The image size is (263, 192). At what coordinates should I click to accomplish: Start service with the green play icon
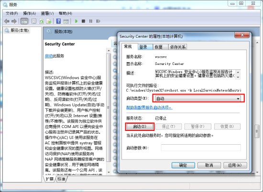coord(77,21)
